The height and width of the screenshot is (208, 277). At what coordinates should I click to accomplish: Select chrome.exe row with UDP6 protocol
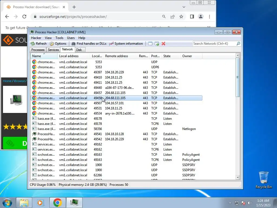pos(116,67)
